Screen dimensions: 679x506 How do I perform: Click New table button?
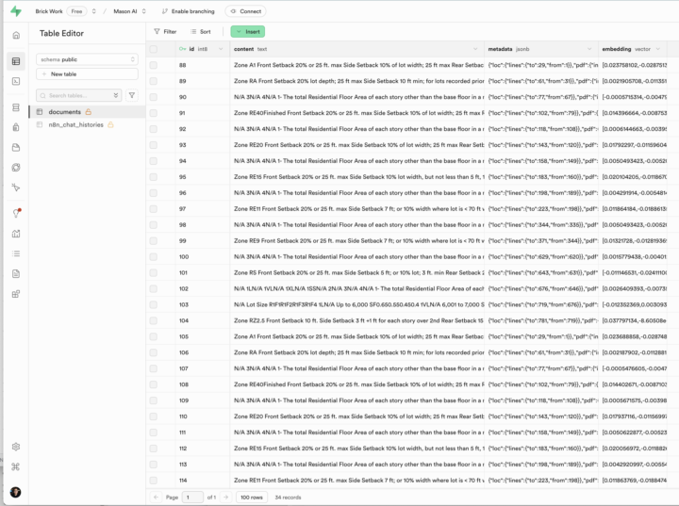(x=87, y=74)
